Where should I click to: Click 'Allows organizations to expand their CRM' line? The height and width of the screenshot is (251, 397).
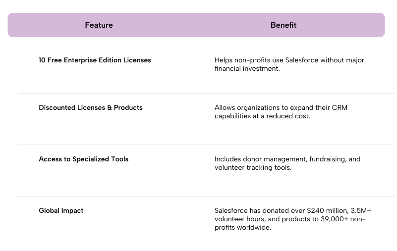click(281, 108)
